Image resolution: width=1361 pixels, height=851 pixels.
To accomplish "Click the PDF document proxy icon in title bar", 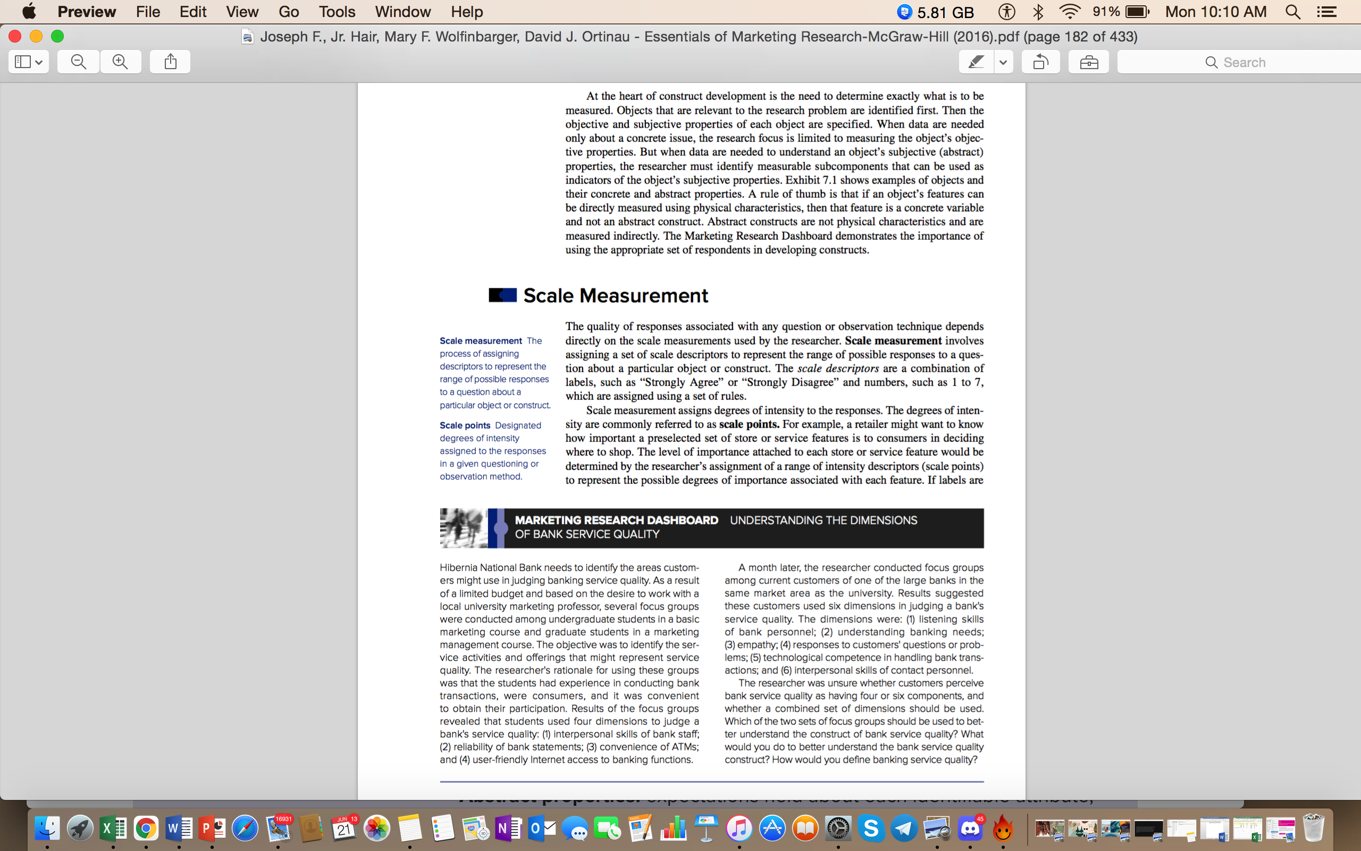I will tap(247, 37).
